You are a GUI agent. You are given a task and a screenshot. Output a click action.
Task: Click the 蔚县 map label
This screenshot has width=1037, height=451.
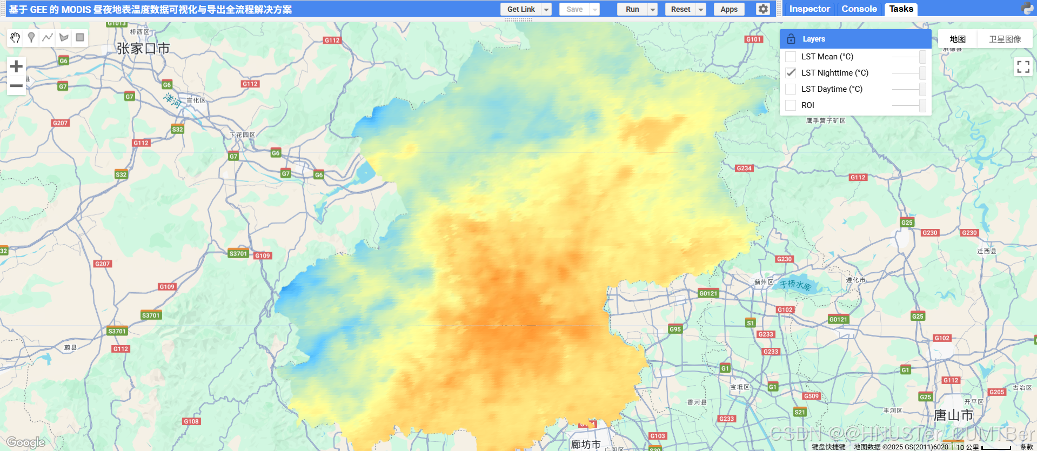[70, 347]
